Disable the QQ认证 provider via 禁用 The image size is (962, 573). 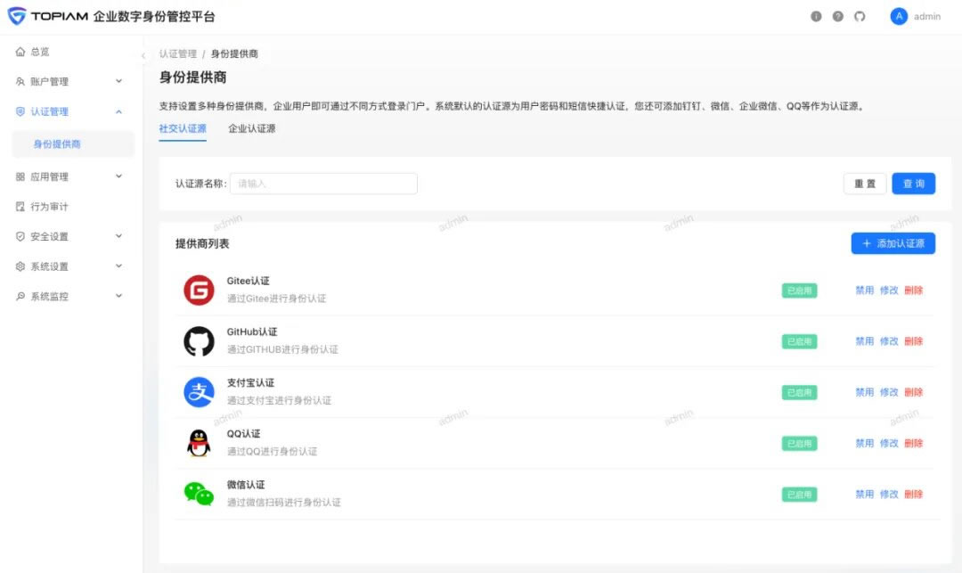pyautogui.click(x=864, y=443)
